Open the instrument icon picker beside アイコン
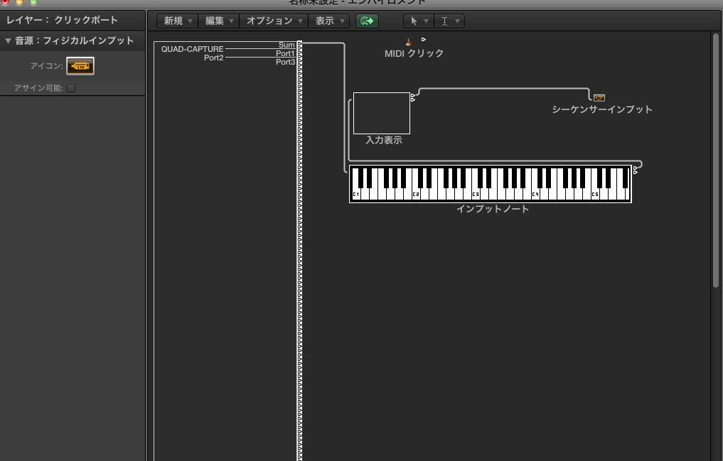 [80, 65]
